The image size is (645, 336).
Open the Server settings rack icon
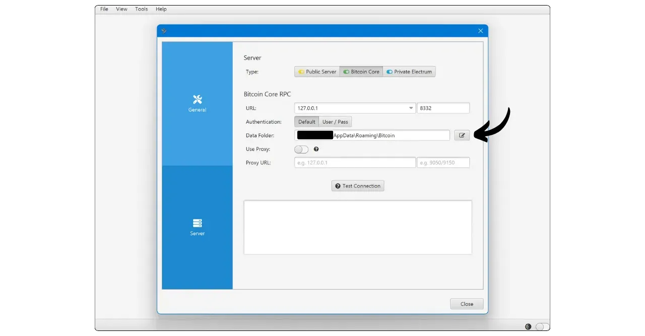point(197,223)
